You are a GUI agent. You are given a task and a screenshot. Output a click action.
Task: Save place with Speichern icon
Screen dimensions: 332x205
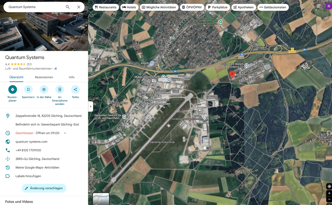click(x=28, y=89)
